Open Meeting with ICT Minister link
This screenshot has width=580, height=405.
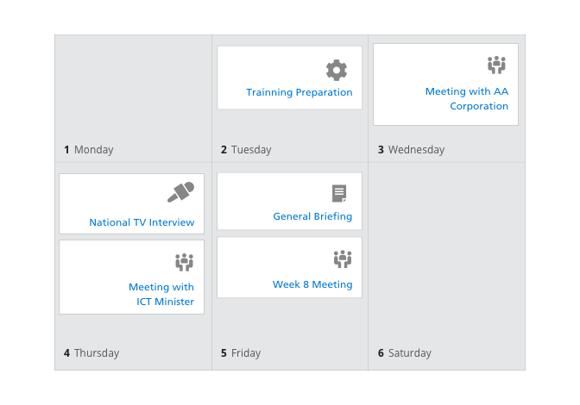point(161,294)
